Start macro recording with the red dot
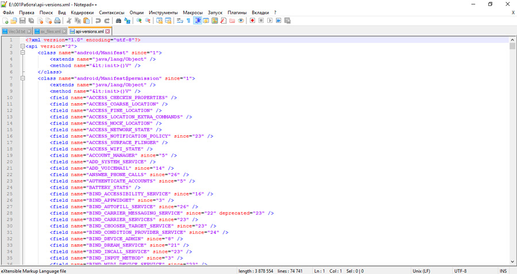 click(x=252, y=21)
